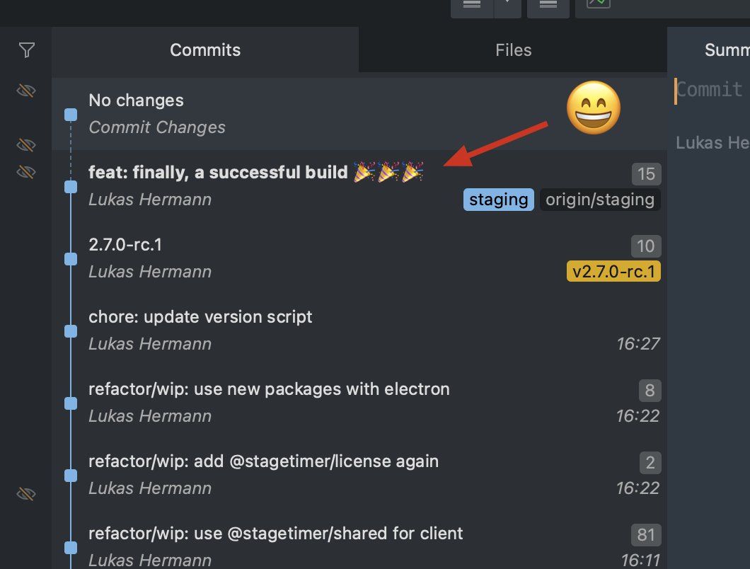Toggle the crossed-eye icon beside the successful build row
This screenshot has height=569, width=750.
click(x=26, y=172)
